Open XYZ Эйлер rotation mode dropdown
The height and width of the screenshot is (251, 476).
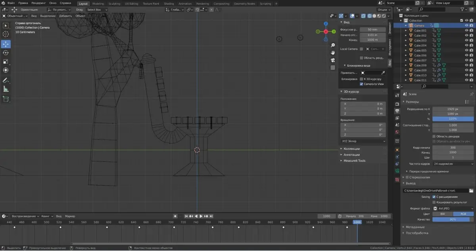point(363,141)
